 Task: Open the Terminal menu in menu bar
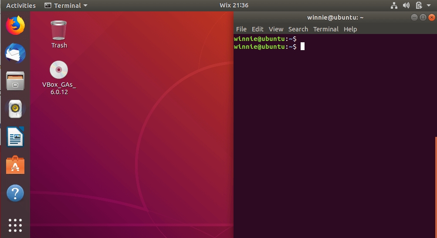(x=326, y=29)
